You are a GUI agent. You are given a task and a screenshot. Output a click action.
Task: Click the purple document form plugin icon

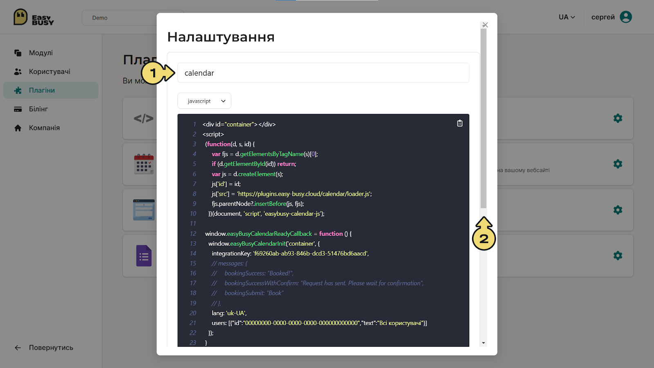[x=144, y=256]
